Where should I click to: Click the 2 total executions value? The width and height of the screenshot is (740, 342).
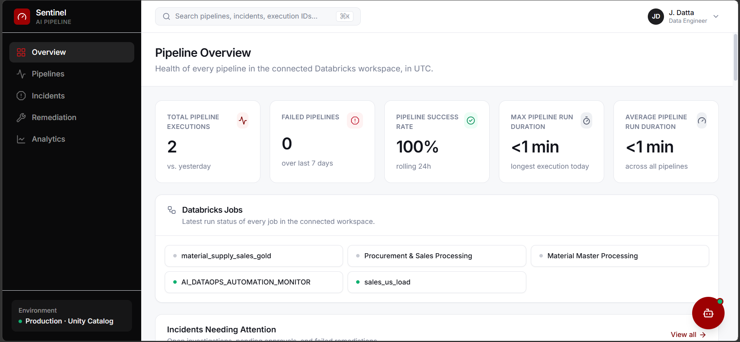(172, 147)
